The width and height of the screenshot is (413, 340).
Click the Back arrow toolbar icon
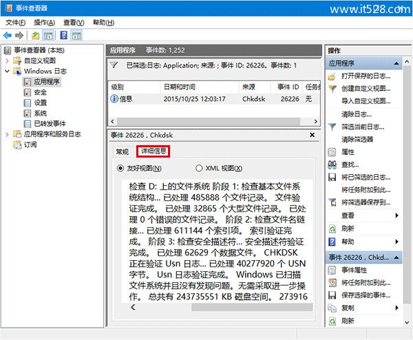[x=8, y=35]
